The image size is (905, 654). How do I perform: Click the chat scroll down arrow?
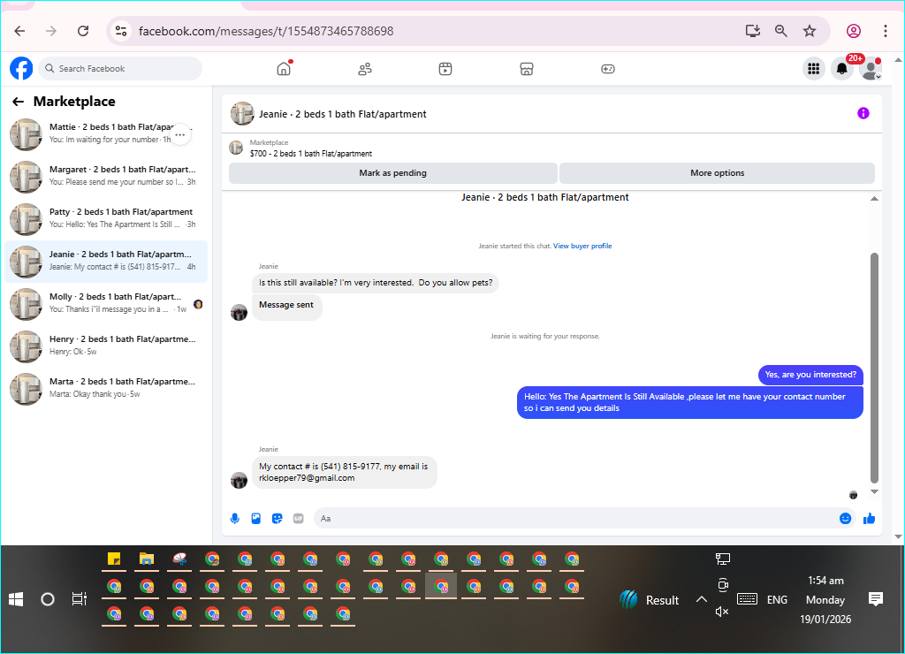coord(874,491)
